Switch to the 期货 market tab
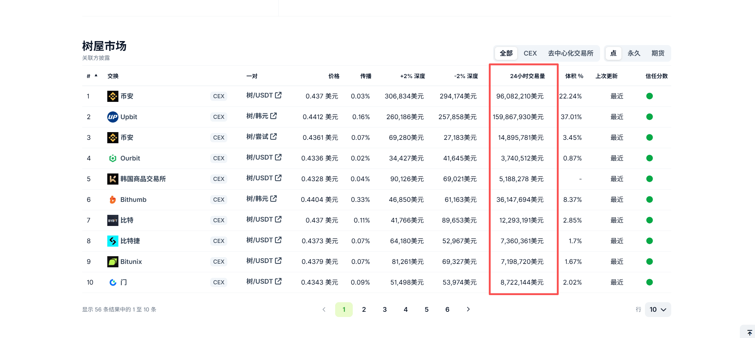Screen dimensions: 755x338 click(658, 53)
